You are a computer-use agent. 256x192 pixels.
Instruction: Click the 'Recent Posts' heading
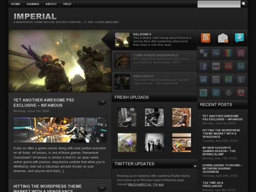point(216,105)
